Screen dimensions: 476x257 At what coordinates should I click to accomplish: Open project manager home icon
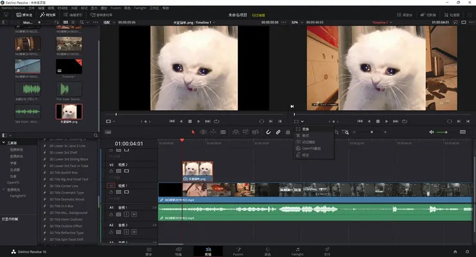tap(455, 252)
